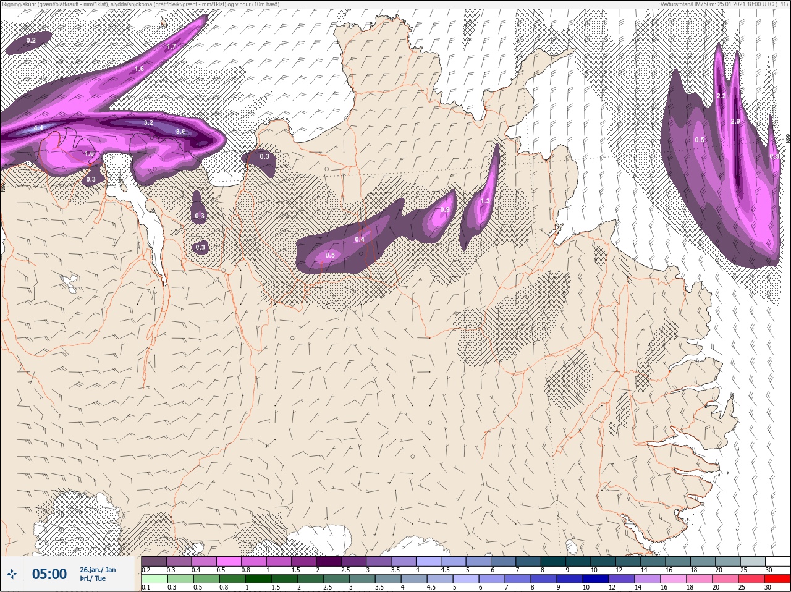Click the 05:00 forecast time display
This screenshot has width=791, height=592.
click(x=49, y=574)
